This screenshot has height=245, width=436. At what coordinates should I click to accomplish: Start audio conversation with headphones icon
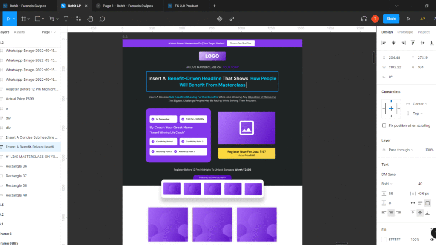(364, 19)
